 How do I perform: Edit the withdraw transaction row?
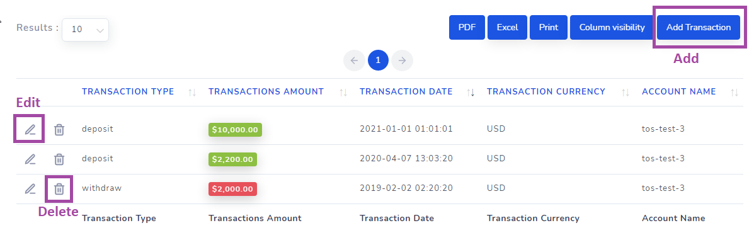pyautogui.click(x=30, y=189)
